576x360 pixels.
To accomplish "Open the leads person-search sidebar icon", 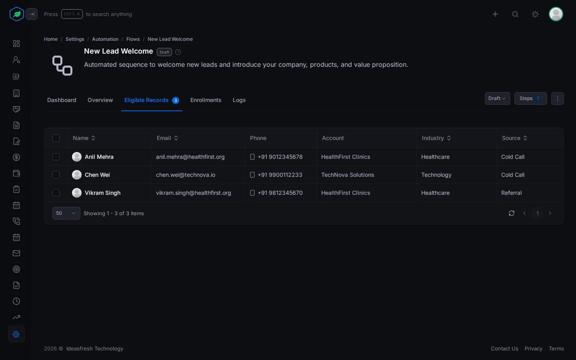I will 16,60.
